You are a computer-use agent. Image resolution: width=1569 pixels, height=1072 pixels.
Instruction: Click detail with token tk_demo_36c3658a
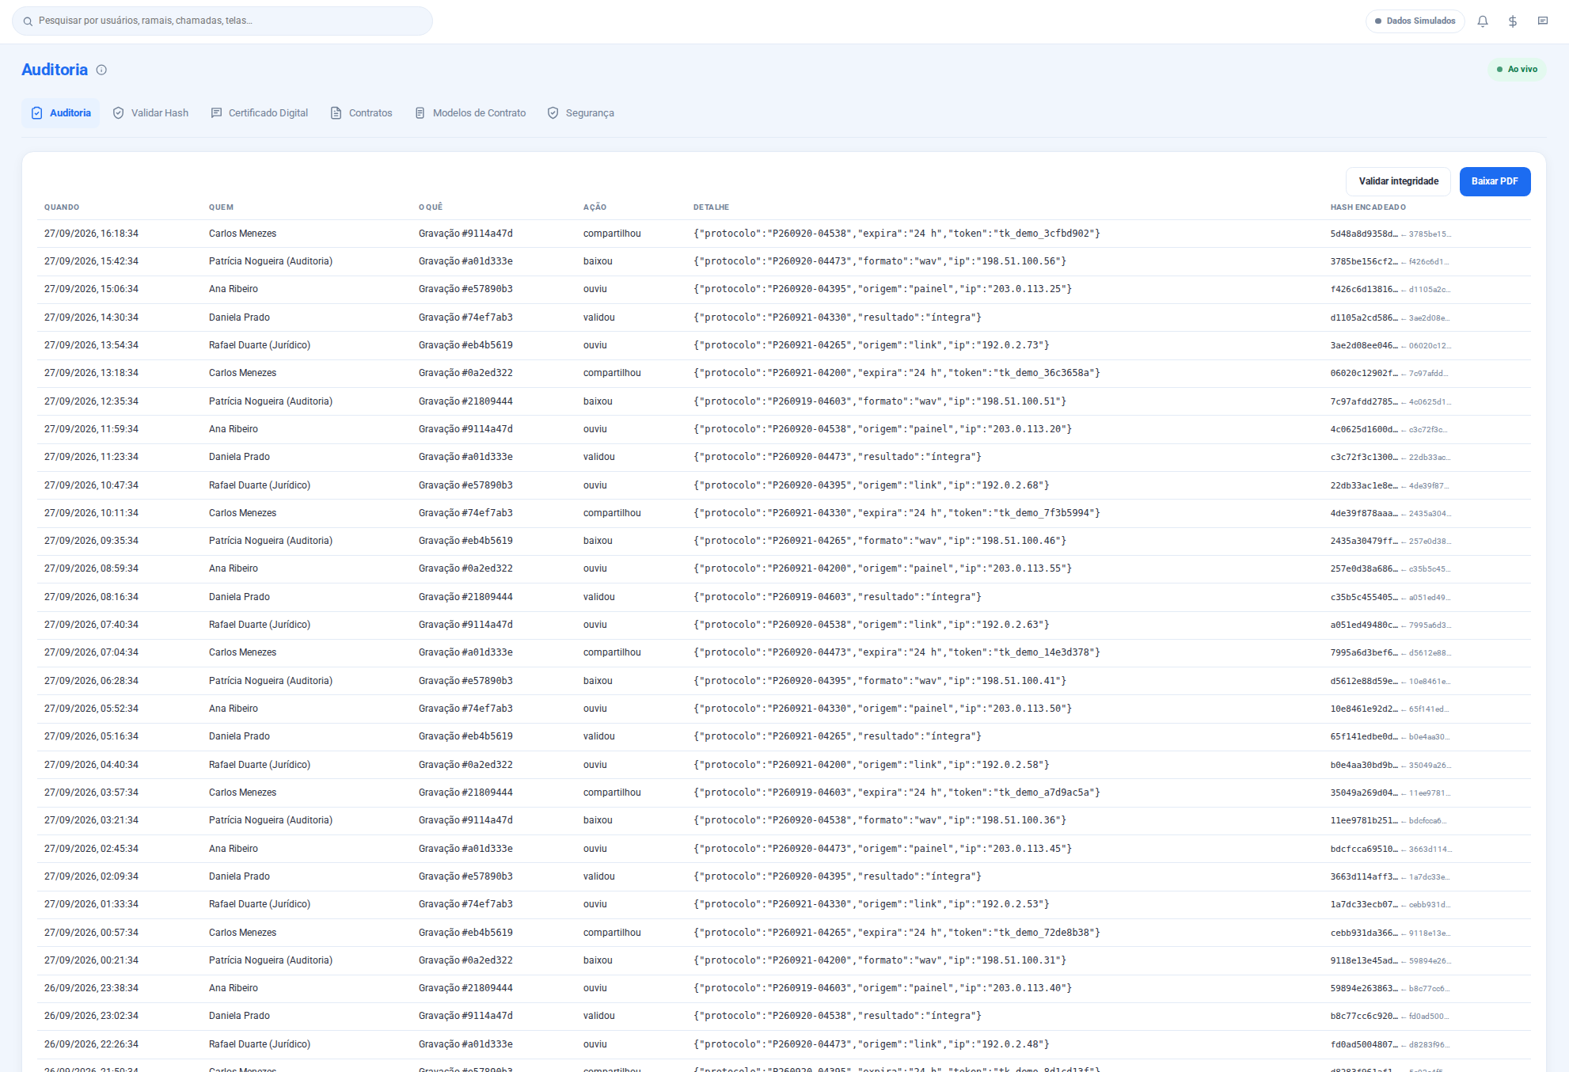(897, 373)
